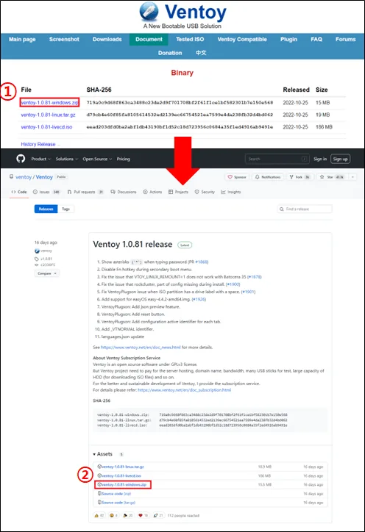Screen dimensions: 365x532
Task: Open the v1.0.81 tag
Action: pyautogui.click(x=46, y=259)
